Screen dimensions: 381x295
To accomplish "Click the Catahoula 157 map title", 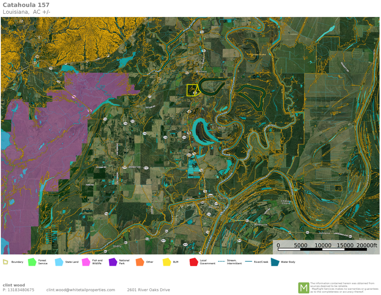I will pos(26,5).
